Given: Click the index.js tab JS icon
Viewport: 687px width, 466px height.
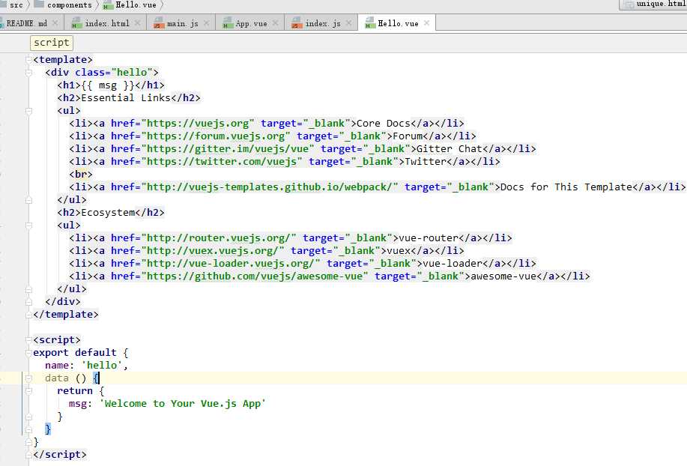Looking at the screenshot, I should 297,22.
